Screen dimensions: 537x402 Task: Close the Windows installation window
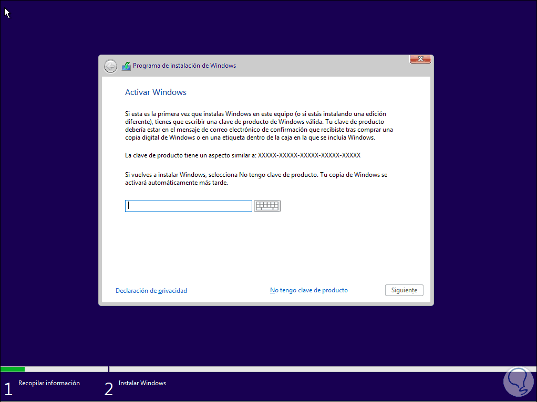(x=420, y=59)
